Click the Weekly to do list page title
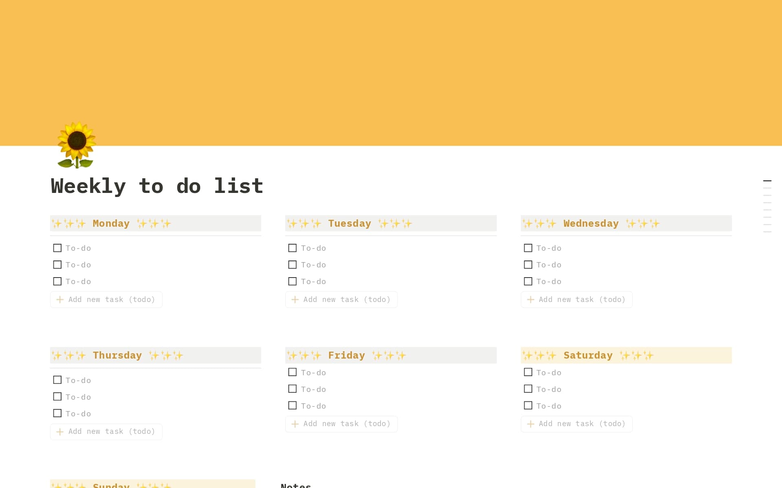Image resolution: width=782 pixels, height=488 pixels. pos(156,186)
